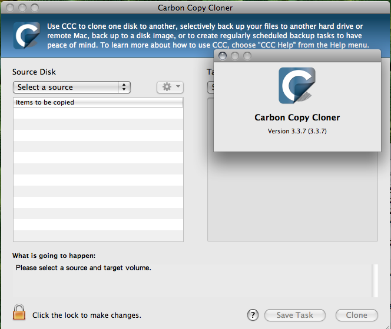
Task: Minimize the About window
Action: pos(234,56)
